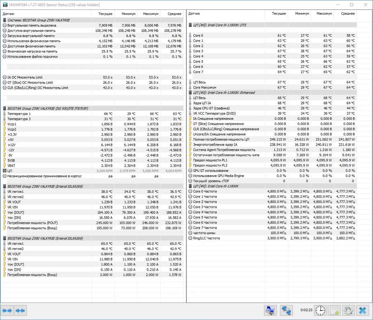Open sensor settings with the gear icon
The height and width of the screenshot is (320, 373).
point(348,310)
